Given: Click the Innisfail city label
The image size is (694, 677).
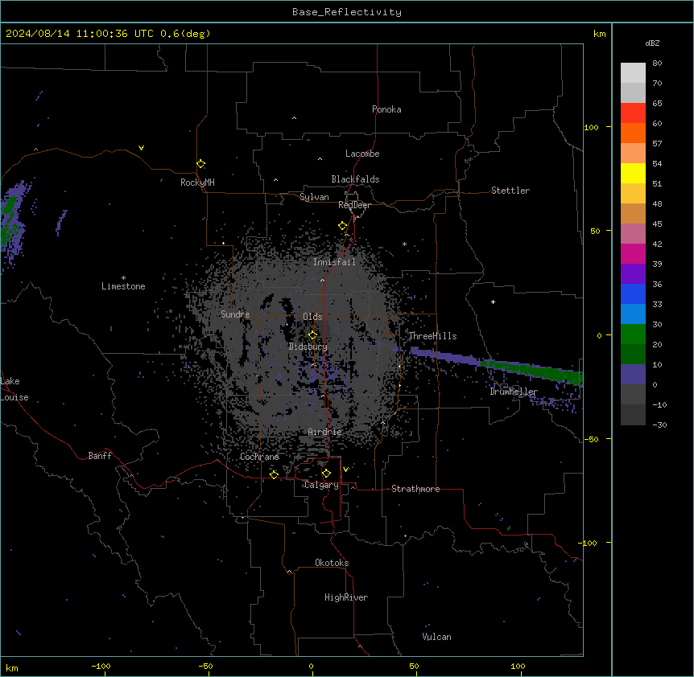Looking at the screenshot, I should click(x=334, y=262).
